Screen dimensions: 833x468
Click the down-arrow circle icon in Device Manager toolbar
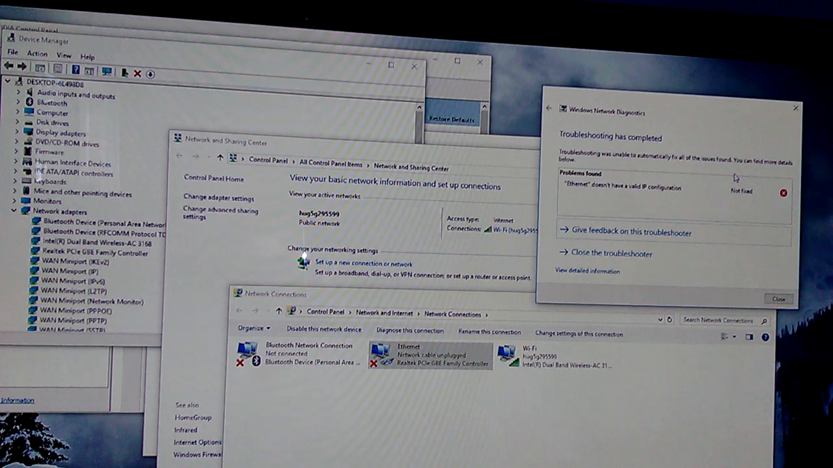(150, 74)
